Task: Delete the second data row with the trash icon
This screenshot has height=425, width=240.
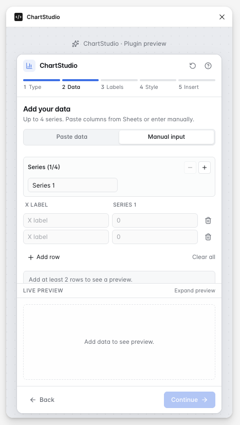Action: 208,237
